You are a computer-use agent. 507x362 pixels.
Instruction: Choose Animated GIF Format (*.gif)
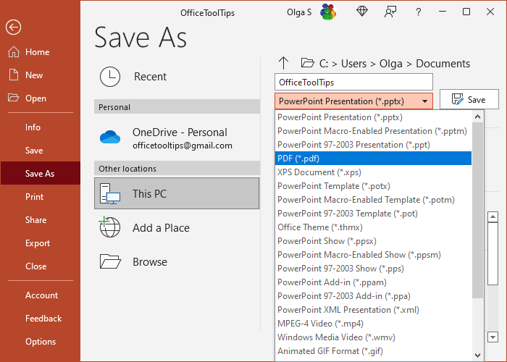pyautogui.click(x=373, y=350)
